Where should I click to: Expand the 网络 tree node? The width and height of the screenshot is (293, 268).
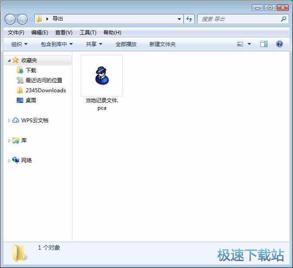[9, 161]
